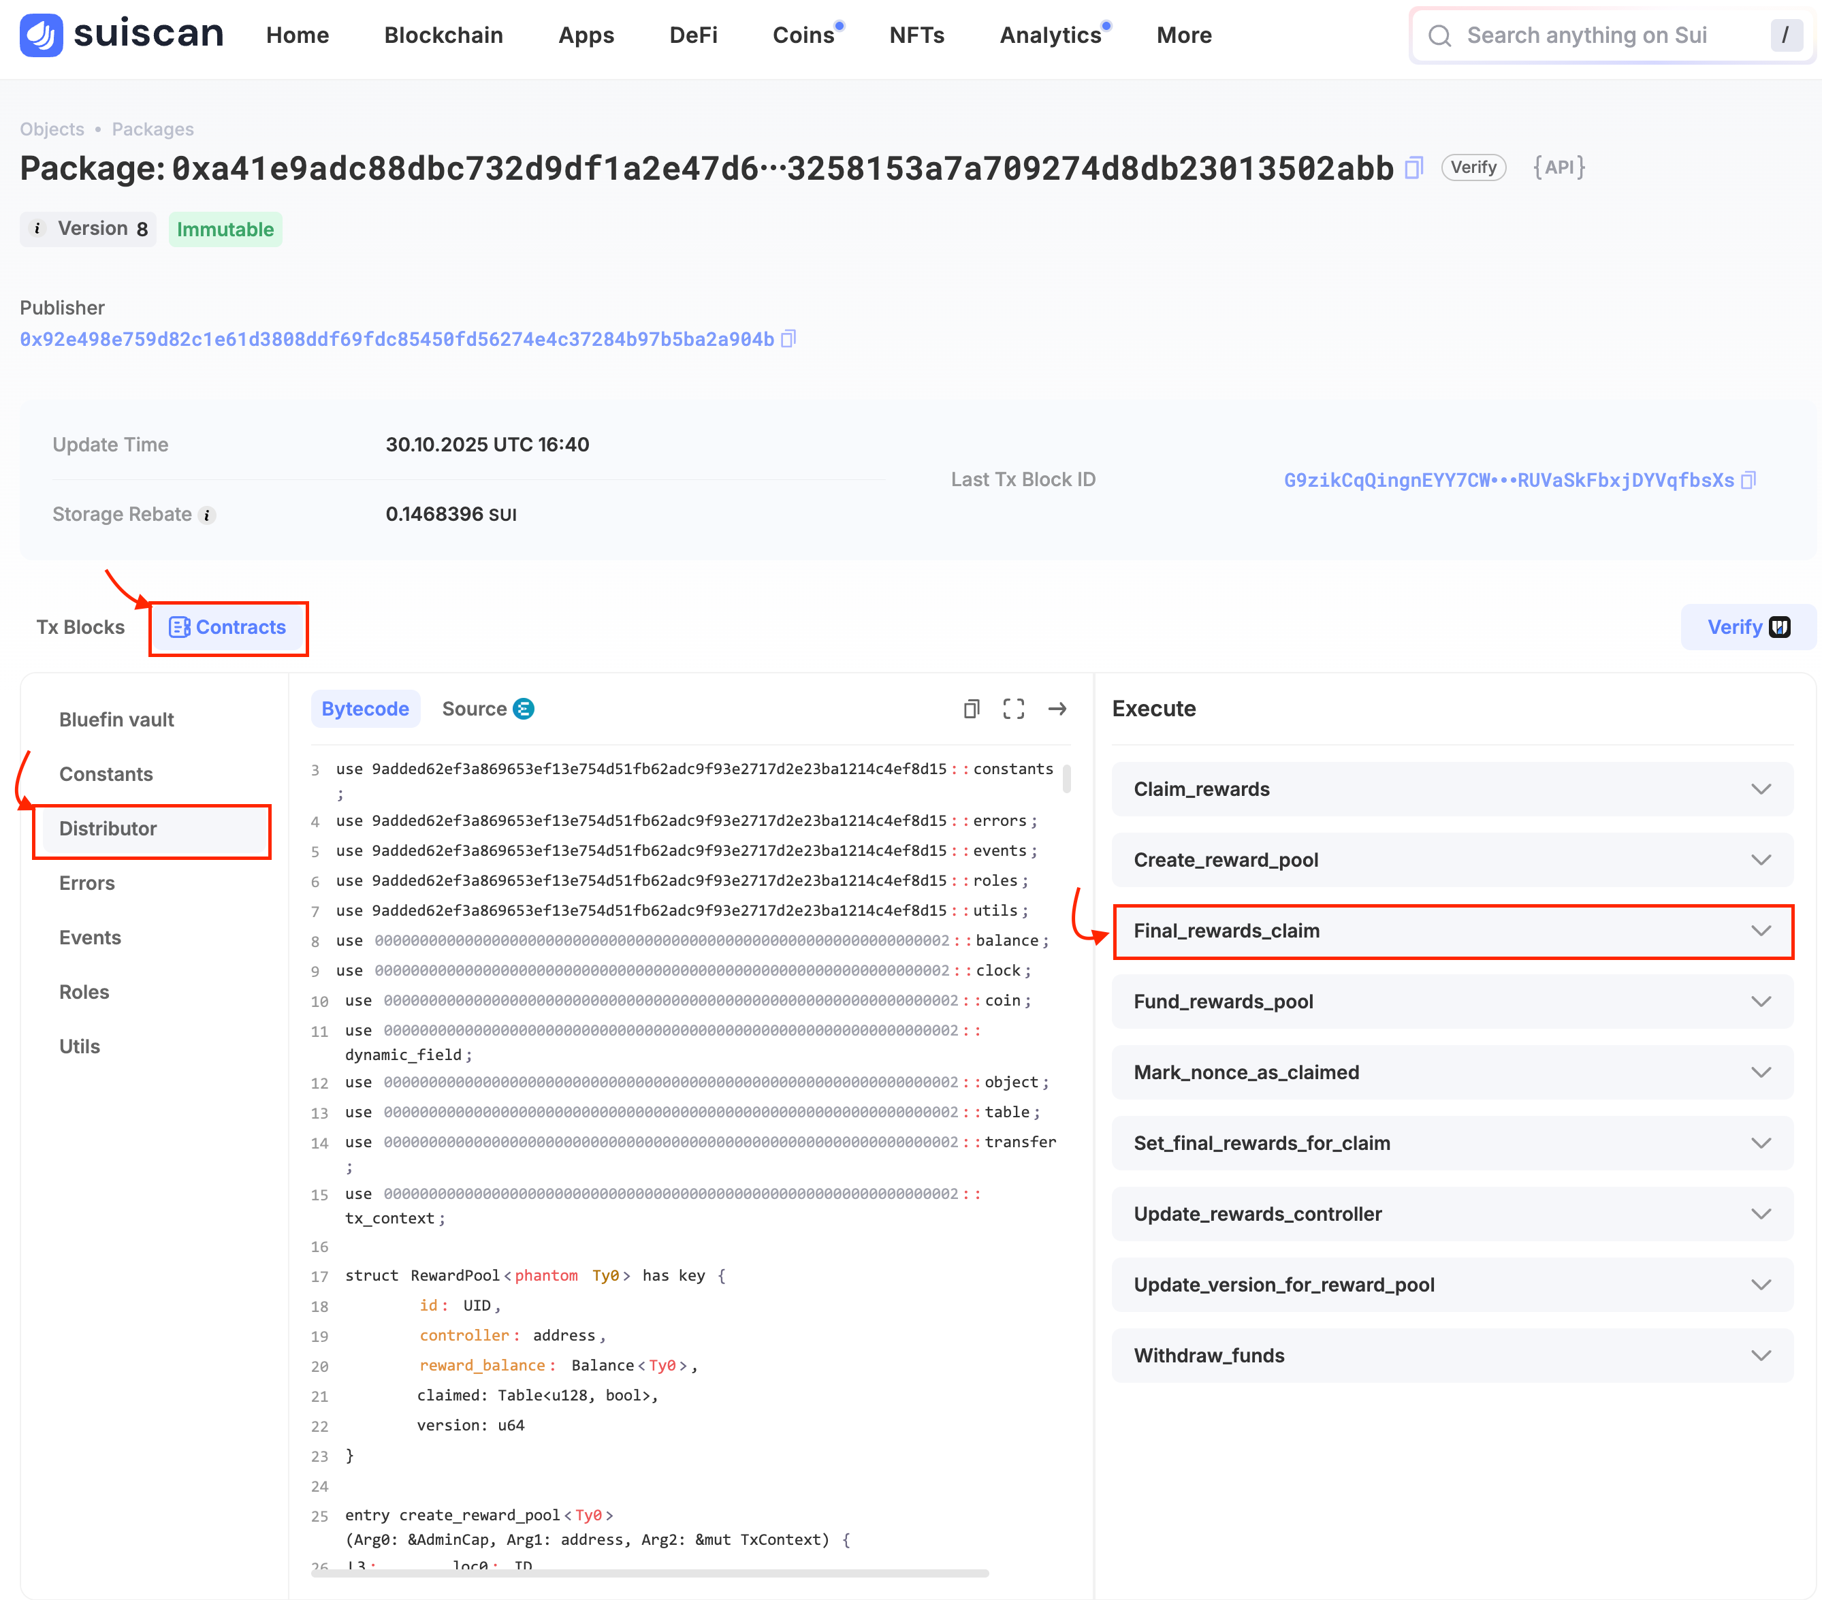Copy the publisher address
1822x1600 pixels.
tap(788, 338)
